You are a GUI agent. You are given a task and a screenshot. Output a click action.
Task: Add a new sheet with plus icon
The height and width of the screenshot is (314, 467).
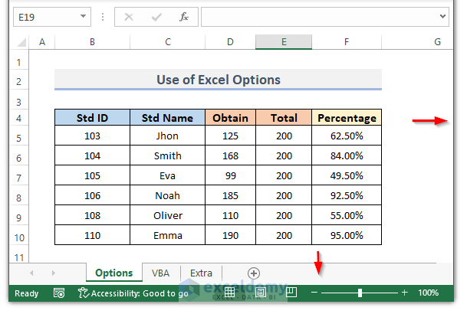[x=254, y=273]
